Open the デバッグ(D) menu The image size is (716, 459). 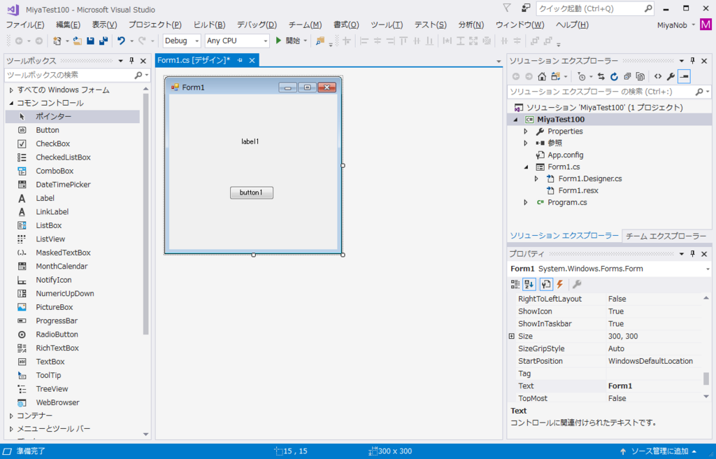click(x=257, y=24)
